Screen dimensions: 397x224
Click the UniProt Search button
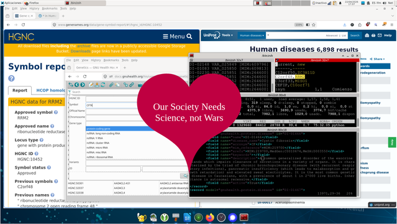(355, 35)
